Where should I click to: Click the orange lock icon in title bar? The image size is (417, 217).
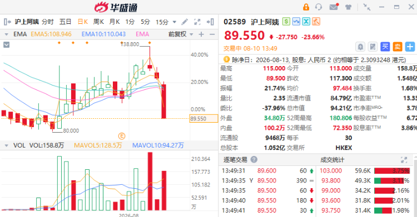(x=306, y=7)
